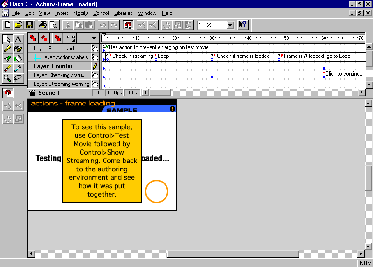Open the View menu
The image size is (373, 267).
[x=44, y=13]
